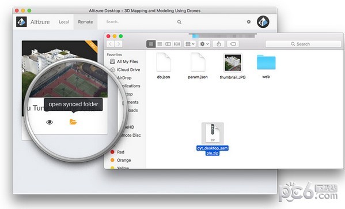This screenshot has width=345, height=209.
Task: Click the Altizure user avatar icon
Action: point(263,22)
